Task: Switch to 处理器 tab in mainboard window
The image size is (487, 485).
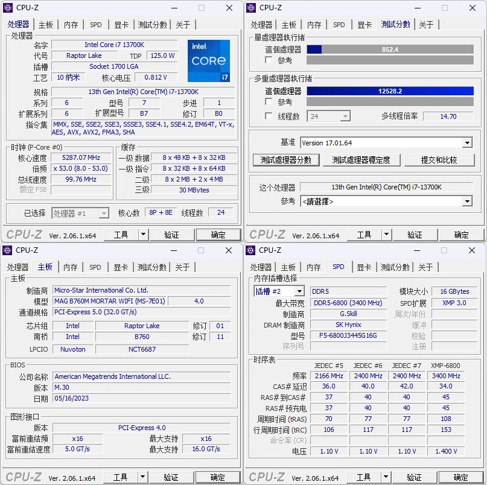Action: (x=18, y=267)
